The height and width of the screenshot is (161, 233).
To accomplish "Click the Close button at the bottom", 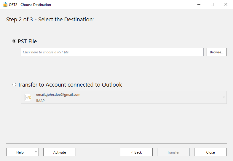I will coord(210,152).
